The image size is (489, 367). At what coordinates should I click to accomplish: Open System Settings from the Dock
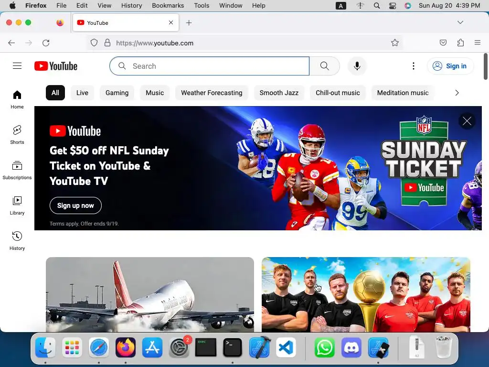point(179,347)
